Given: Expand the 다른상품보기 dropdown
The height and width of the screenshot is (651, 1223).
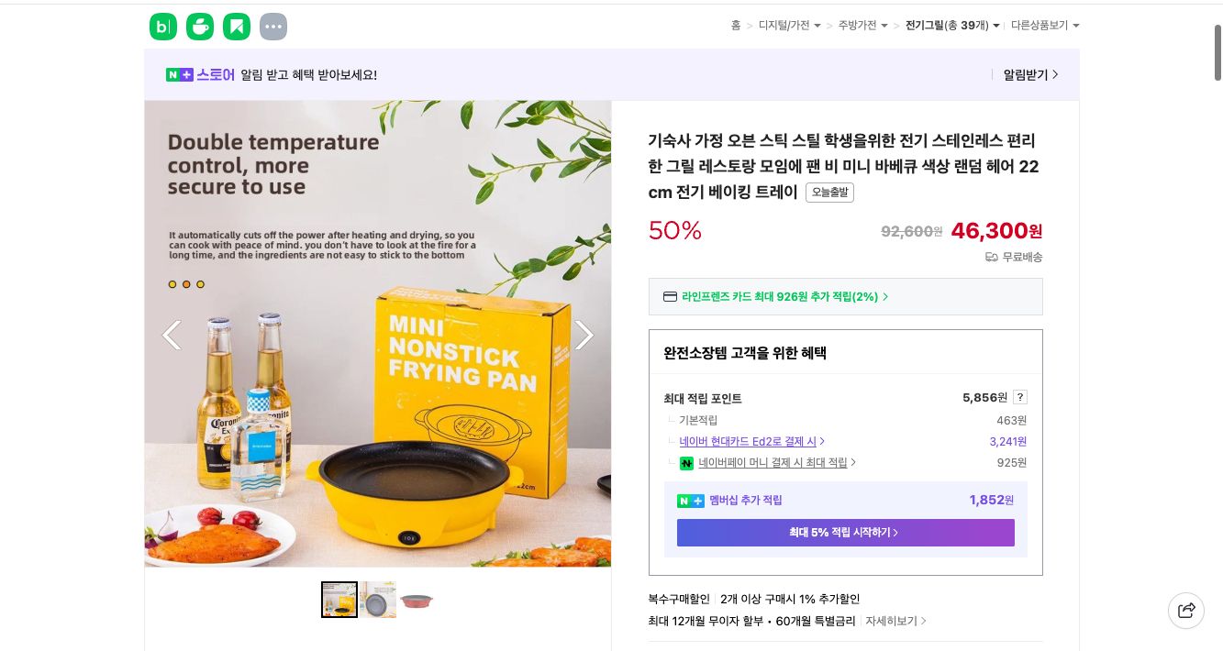Looking at the screenshot, I should (1076, 26).
